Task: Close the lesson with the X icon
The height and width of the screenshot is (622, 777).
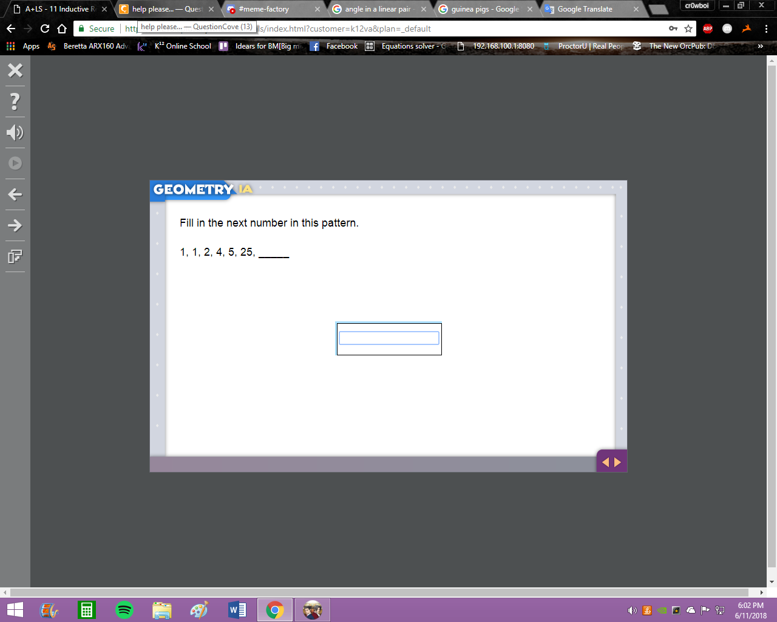Action: [x=15, y=70]
